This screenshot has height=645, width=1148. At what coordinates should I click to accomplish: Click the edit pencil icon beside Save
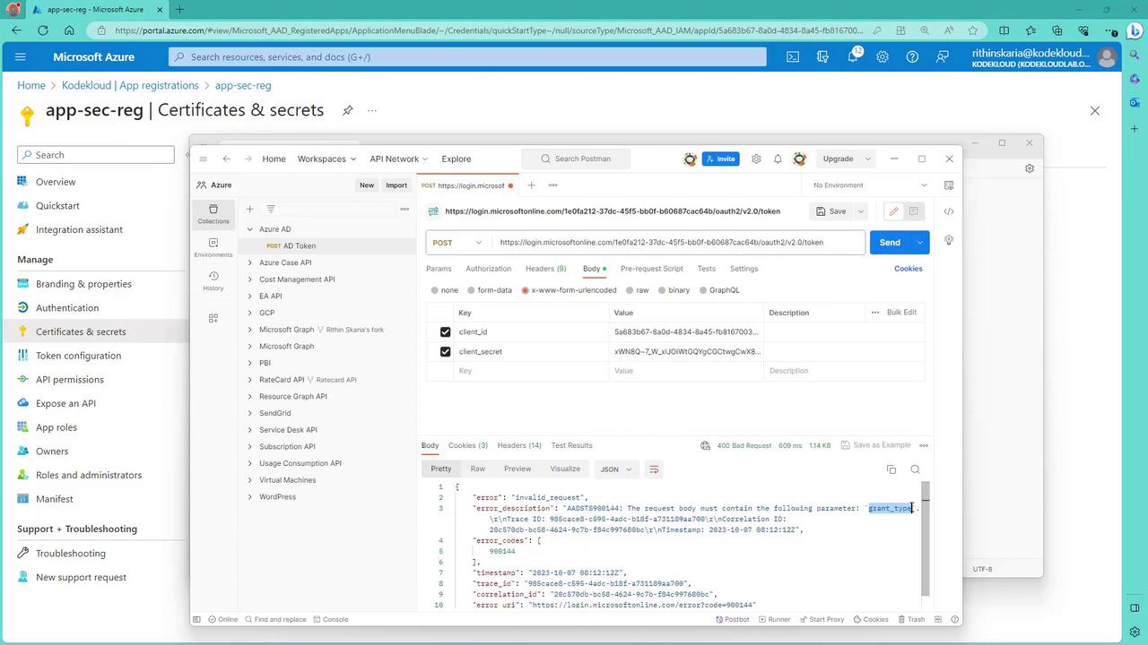[x=893, y=211]
